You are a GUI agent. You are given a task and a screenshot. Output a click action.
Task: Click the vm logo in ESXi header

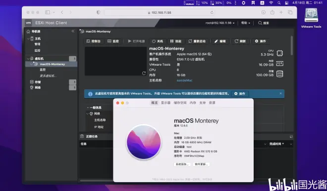coord(29,23)
